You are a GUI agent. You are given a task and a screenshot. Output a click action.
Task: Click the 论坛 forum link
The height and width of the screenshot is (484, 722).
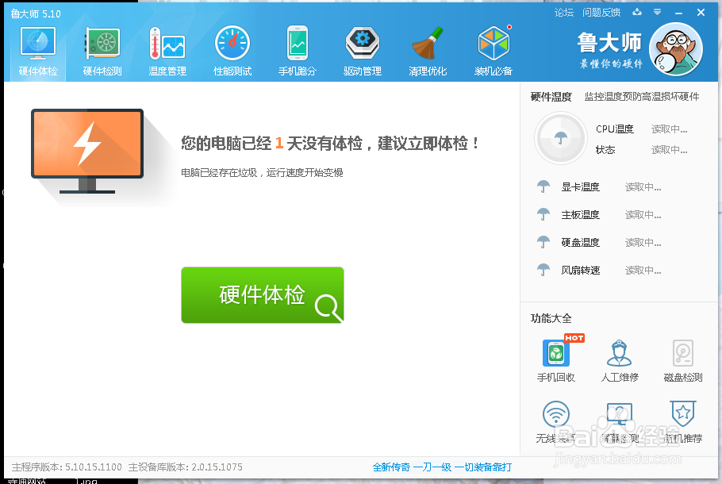(564, 13)
